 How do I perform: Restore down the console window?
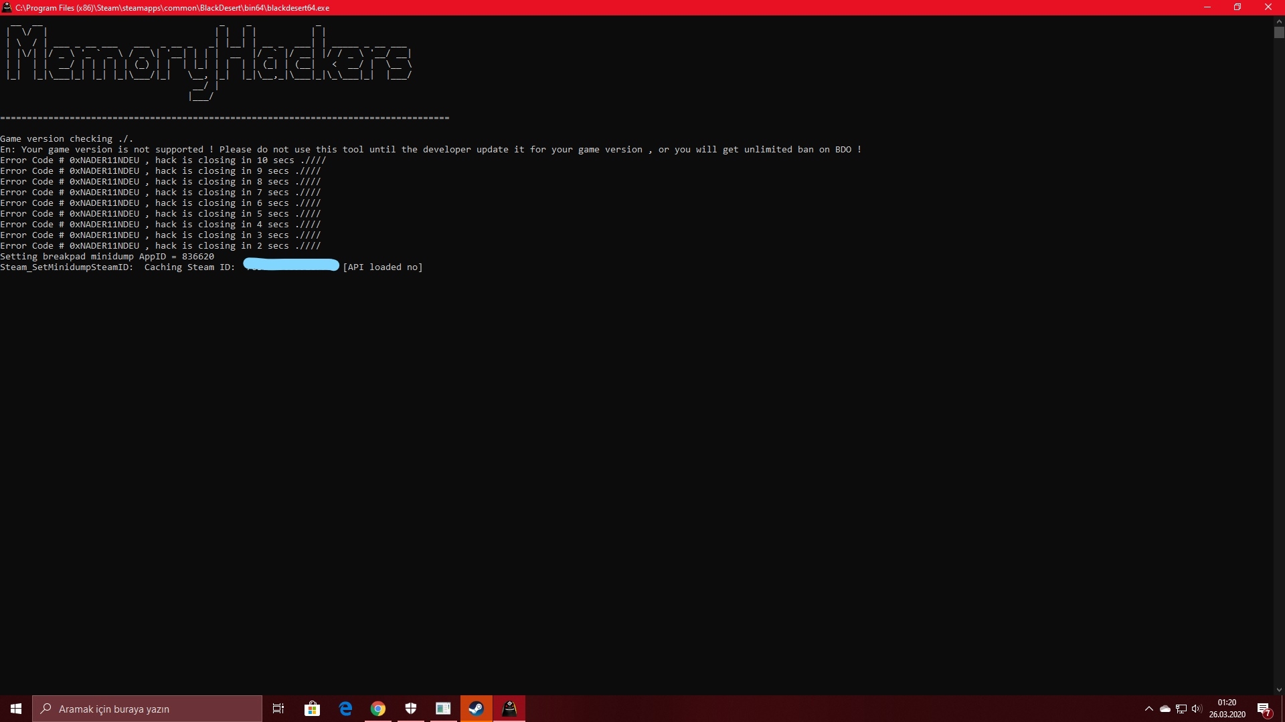(1237, 7)
